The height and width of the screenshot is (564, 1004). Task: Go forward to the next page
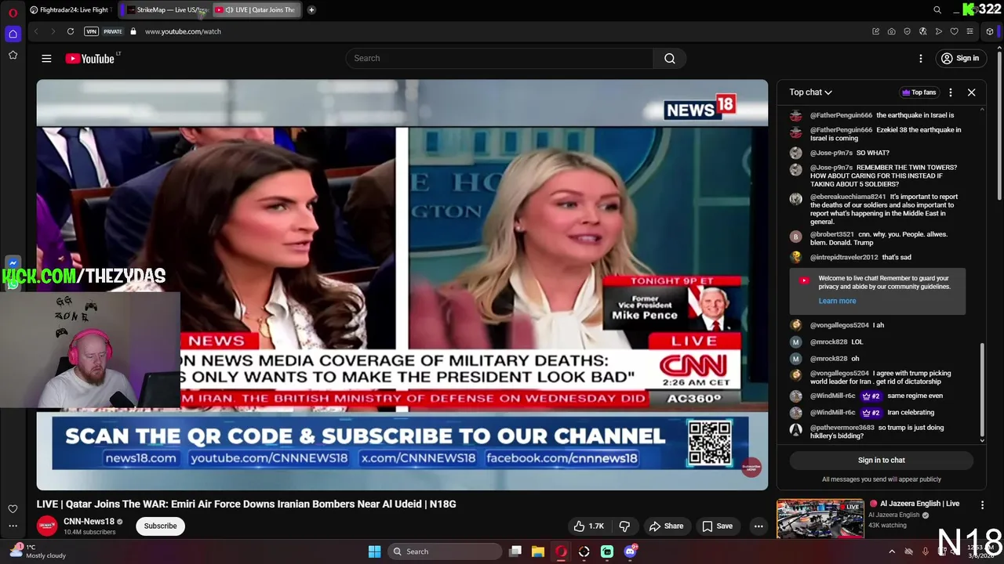53,31
